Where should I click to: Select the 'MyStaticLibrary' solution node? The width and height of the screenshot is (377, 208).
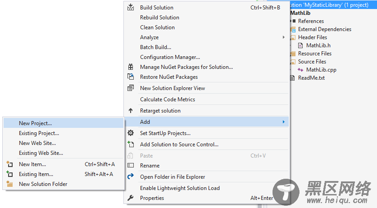coord(329,5)
